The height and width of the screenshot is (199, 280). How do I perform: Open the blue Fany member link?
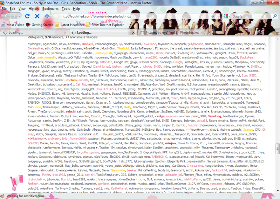pyautogui.click(x=166, y=130)
